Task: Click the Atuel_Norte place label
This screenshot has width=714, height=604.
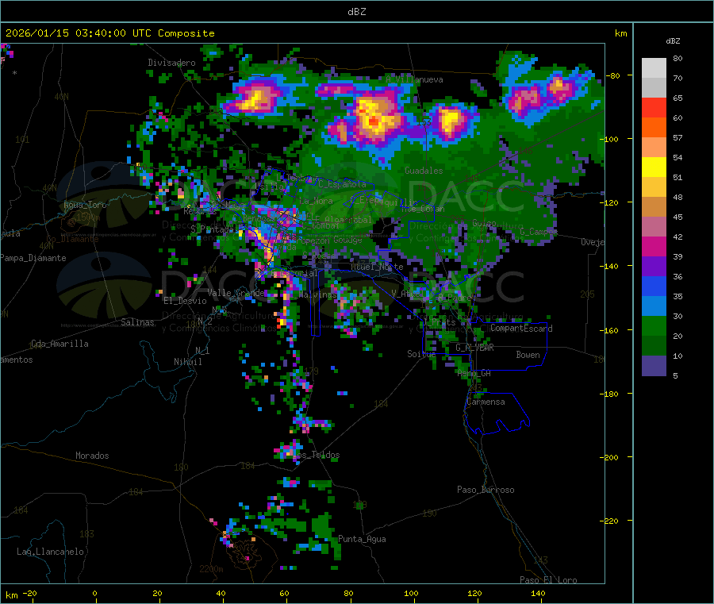Action: pos(377,267)
